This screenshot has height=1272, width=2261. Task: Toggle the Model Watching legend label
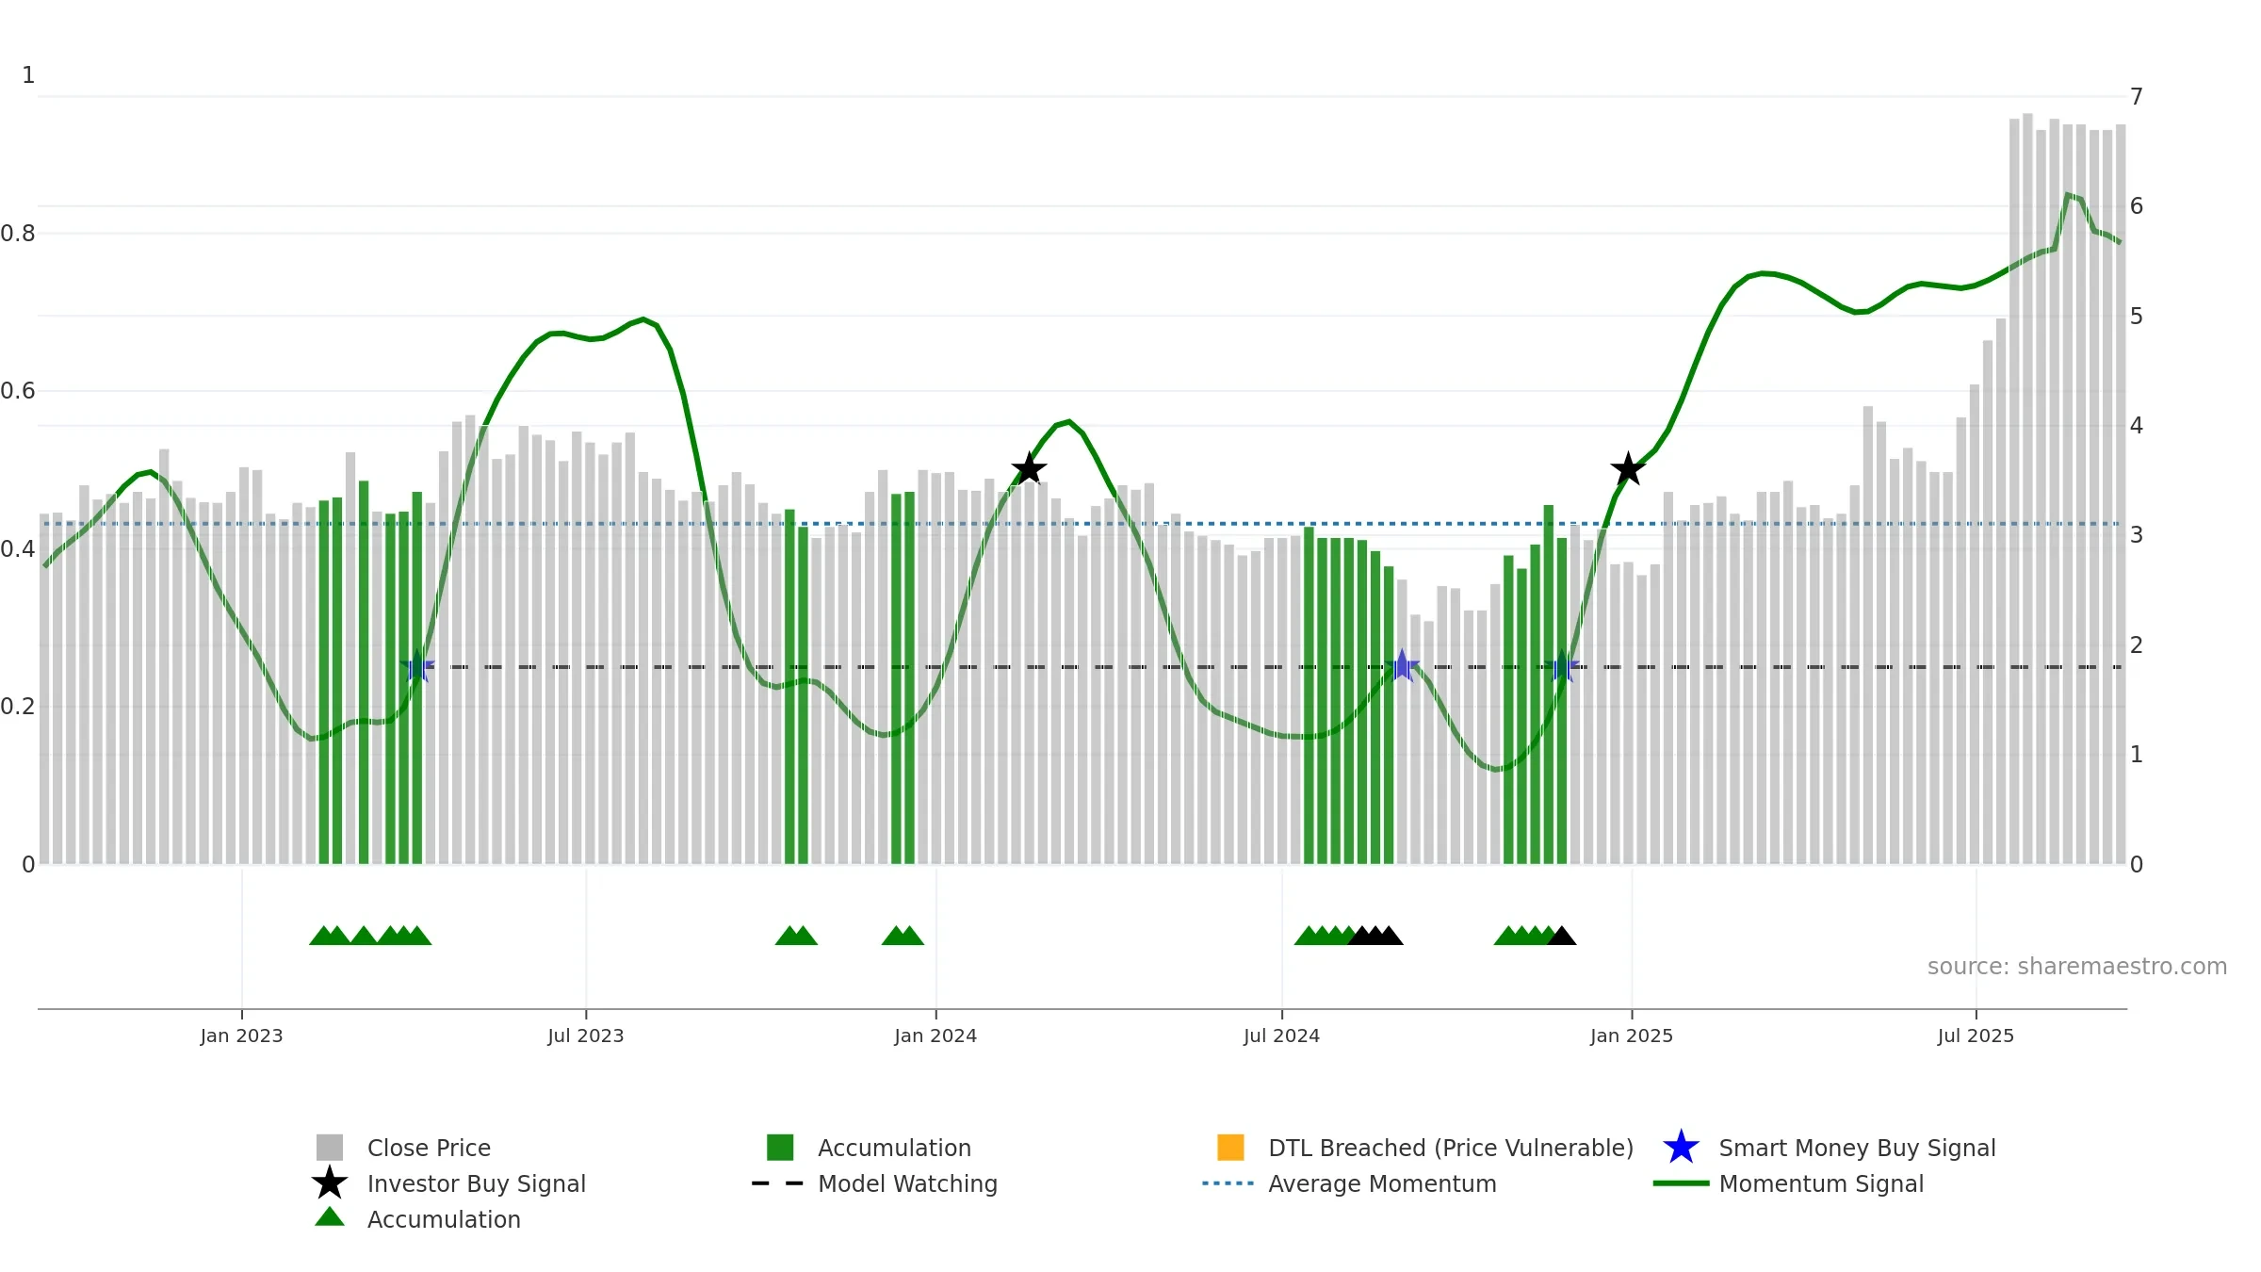click(x=907, y=1183)
